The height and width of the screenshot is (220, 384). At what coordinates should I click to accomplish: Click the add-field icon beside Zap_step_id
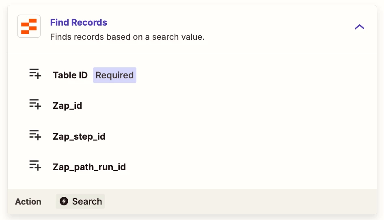tap(35, 135)
